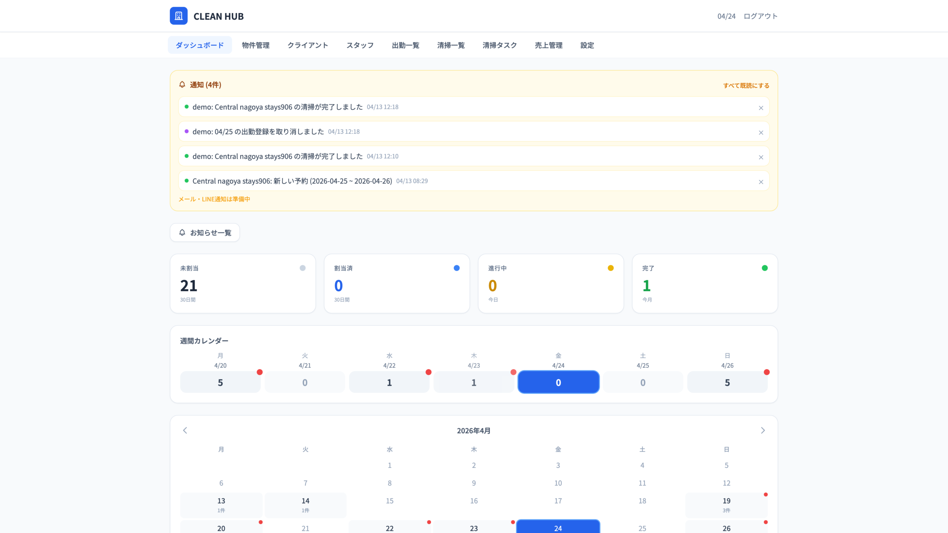Select day 19 with 3件 in monthly calendar
The height and width of the screenshot is (533, 948).
[x=727, y=505]
